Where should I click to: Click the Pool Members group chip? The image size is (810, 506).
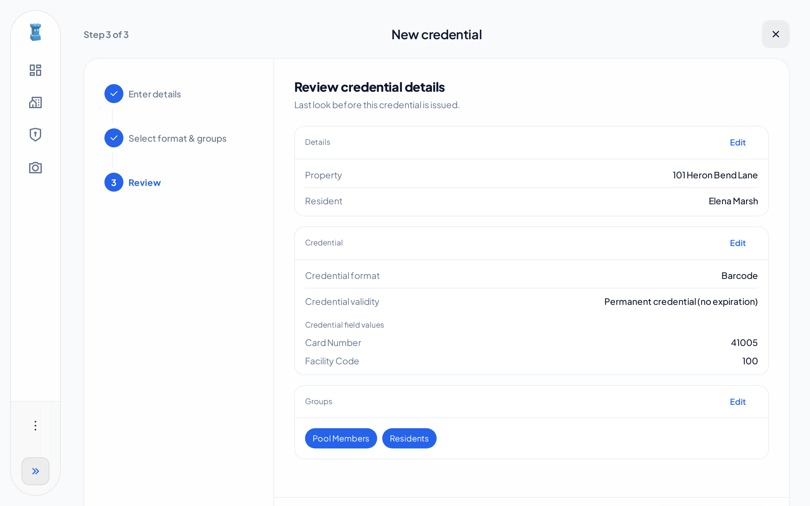341,438
